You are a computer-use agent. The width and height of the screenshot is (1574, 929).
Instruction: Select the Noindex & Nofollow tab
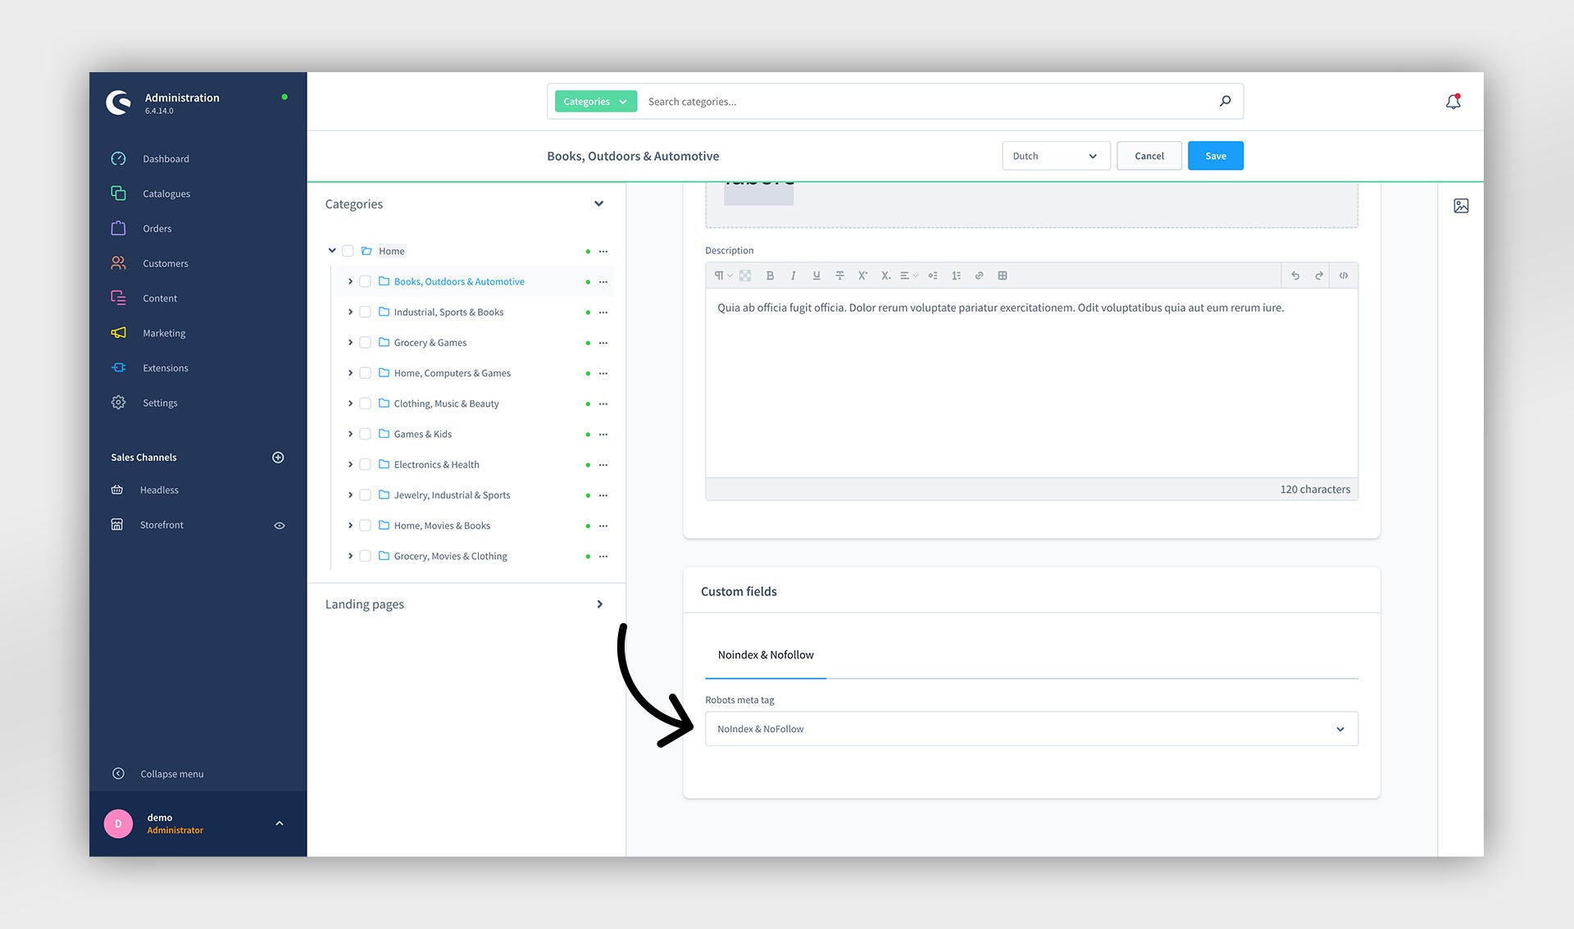(766, 654)
